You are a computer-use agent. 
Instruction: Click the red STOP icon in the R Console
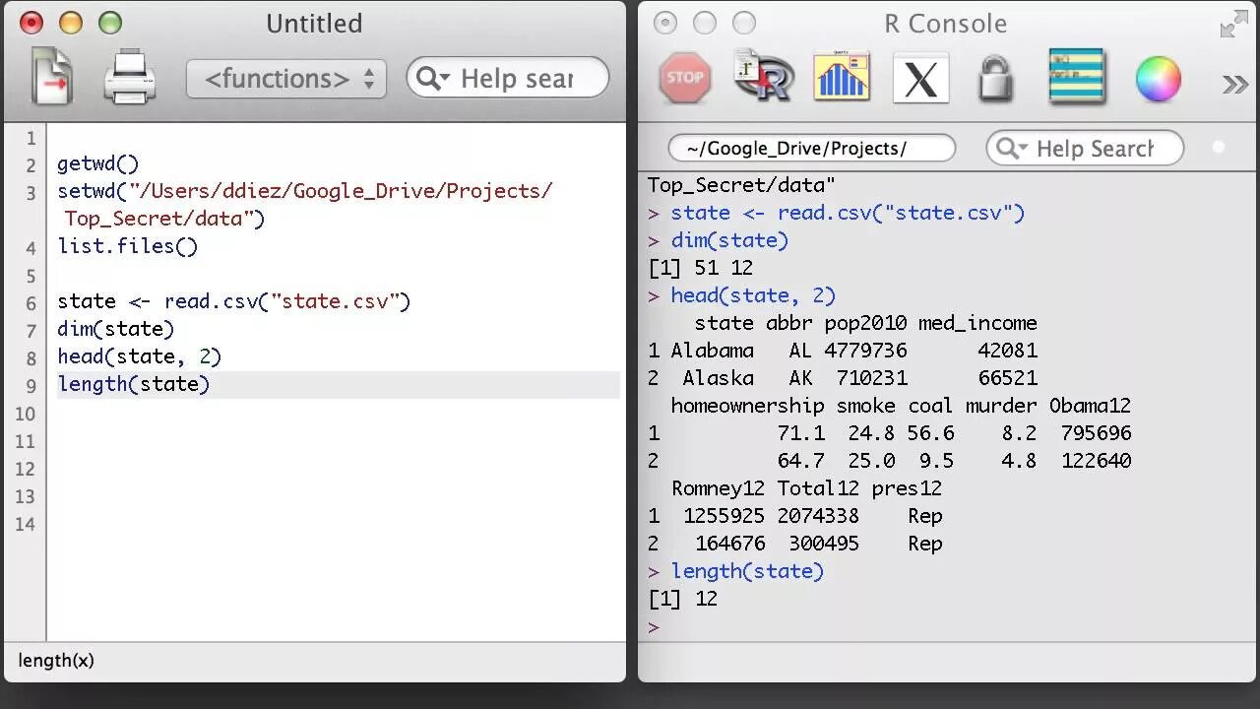(x=684, y=78)
